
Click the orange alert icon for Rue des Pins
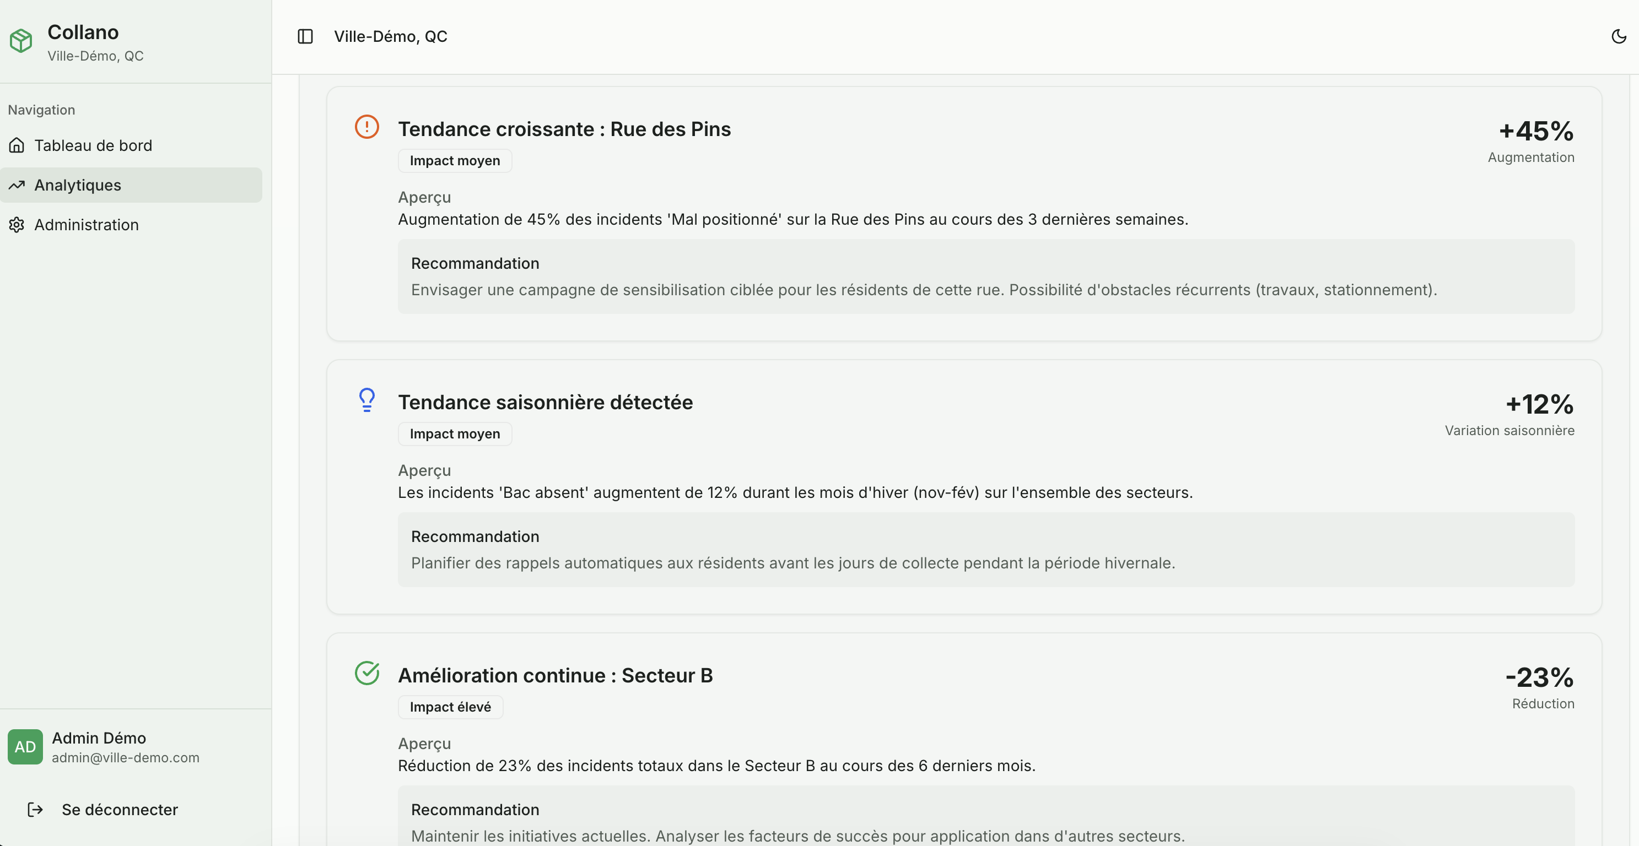(366, 127)
